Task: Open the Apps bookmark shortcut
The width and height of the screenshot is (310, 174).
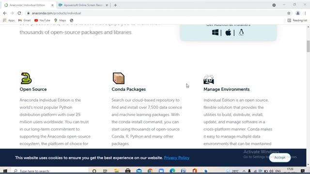Action: pos(9,20)
